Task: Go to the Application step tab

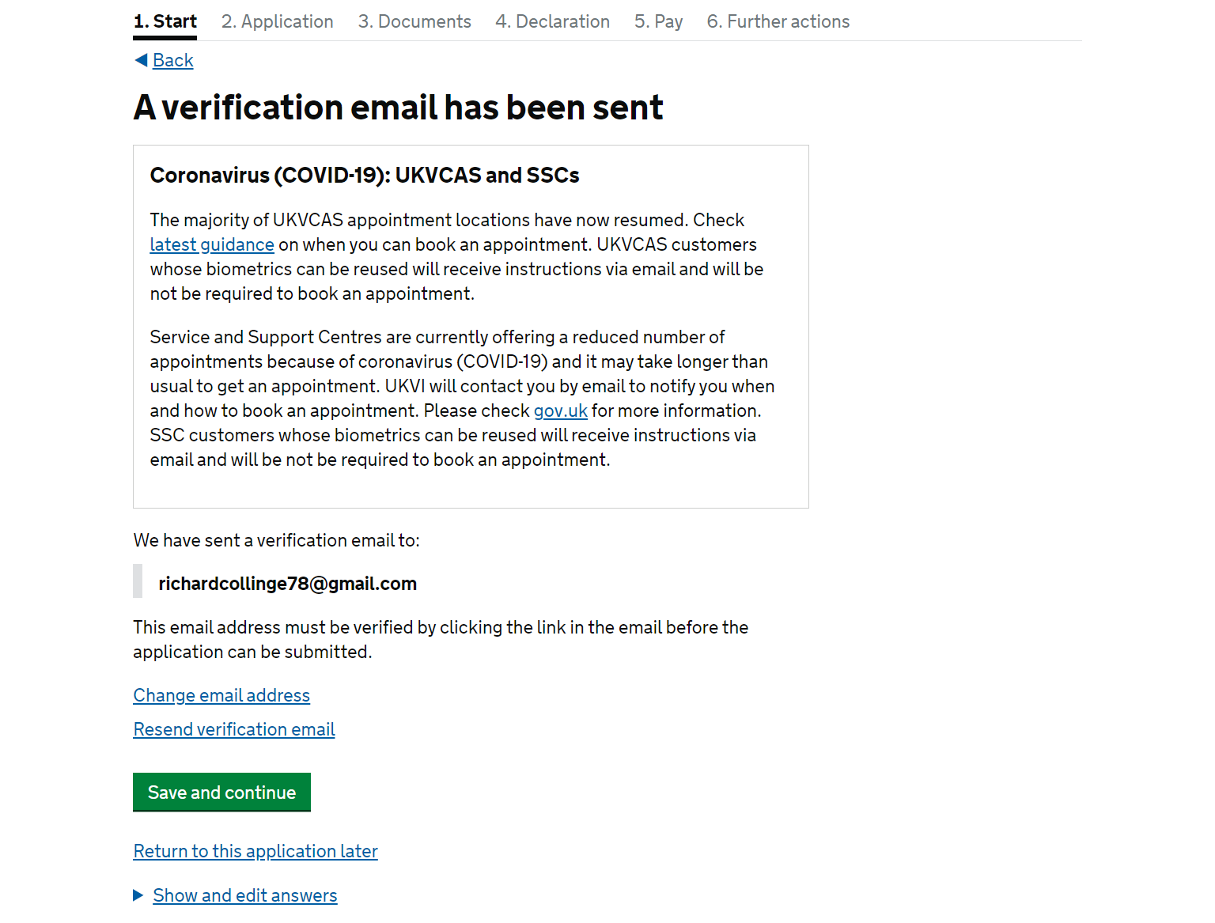Action: [278, 21]
